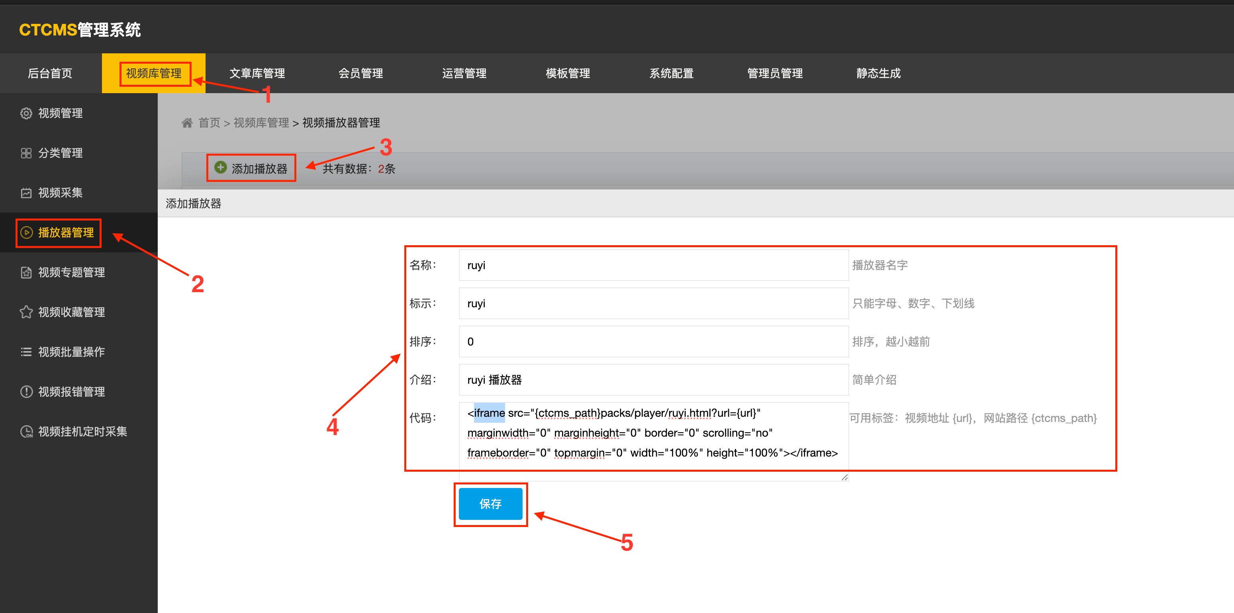This screenshot has width=1234, height=613.
Task: Click into the 名称 input field
Action: point(653,265)
